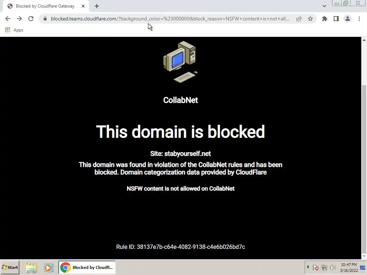Viewport: 367px width, 275px height.
Task: Open the Windows Start menu
Action: click(10, 267)
